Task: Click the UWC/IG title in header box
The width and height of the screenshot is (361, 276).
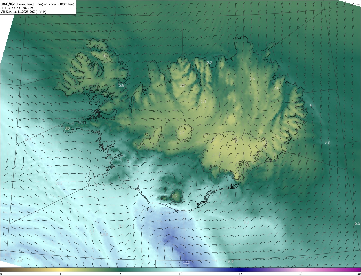Action: 7,4
